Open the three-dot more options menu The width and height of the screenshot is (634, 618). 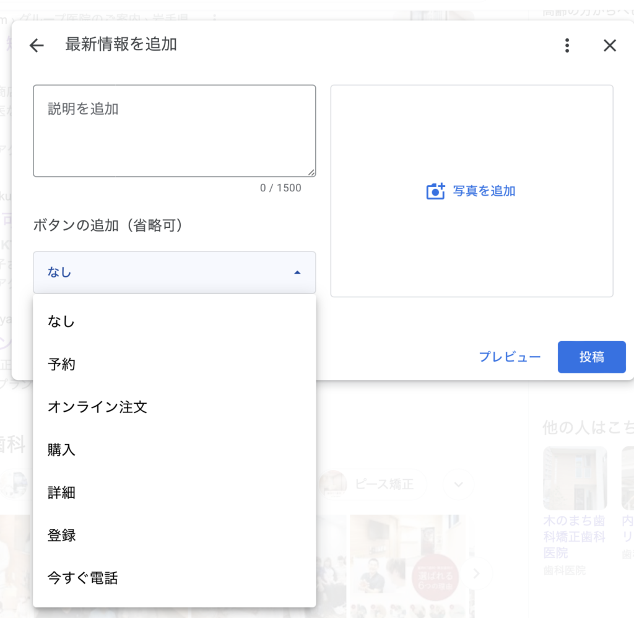tap(567, 45)
